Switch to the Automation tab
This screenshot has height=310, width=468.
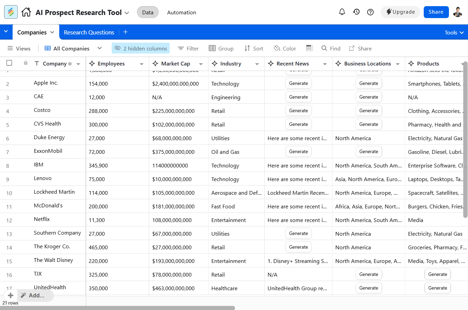[181, 12]
